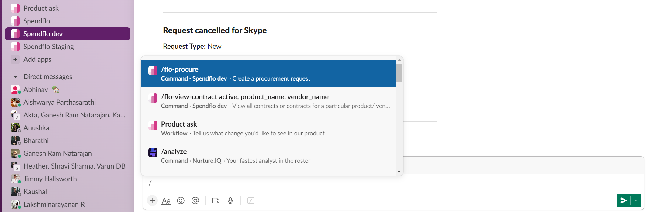Open direct message with Anushka
This screenshot has height=212, width=646.
point(67,128)
